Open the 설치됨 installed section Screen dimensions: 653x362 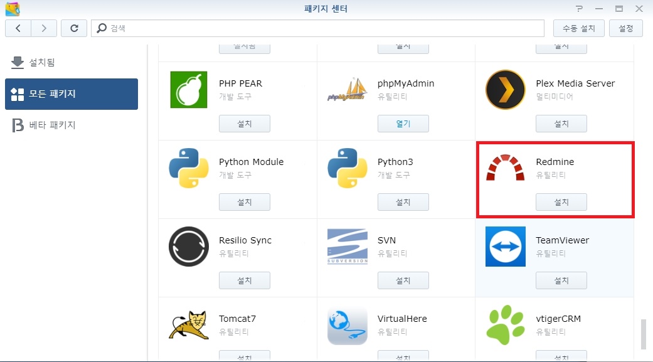[x=72, y=63]
